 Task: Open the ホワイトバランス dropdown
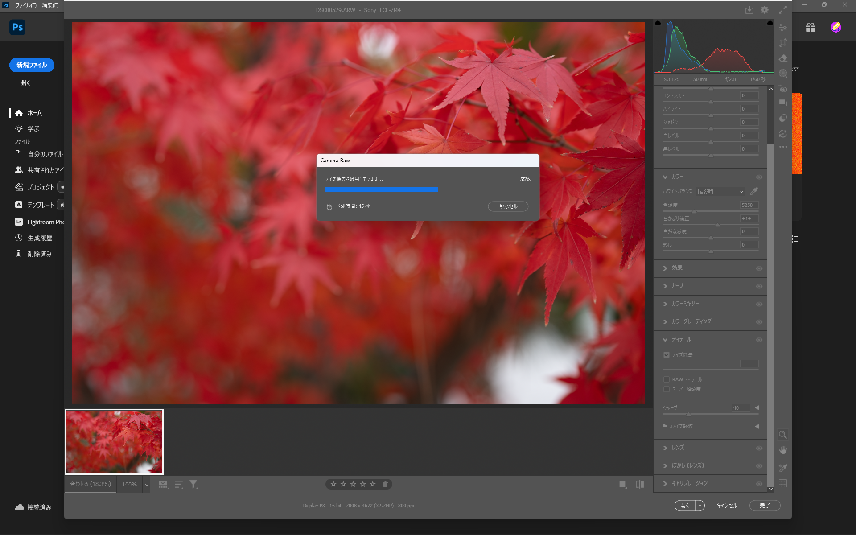720,191
